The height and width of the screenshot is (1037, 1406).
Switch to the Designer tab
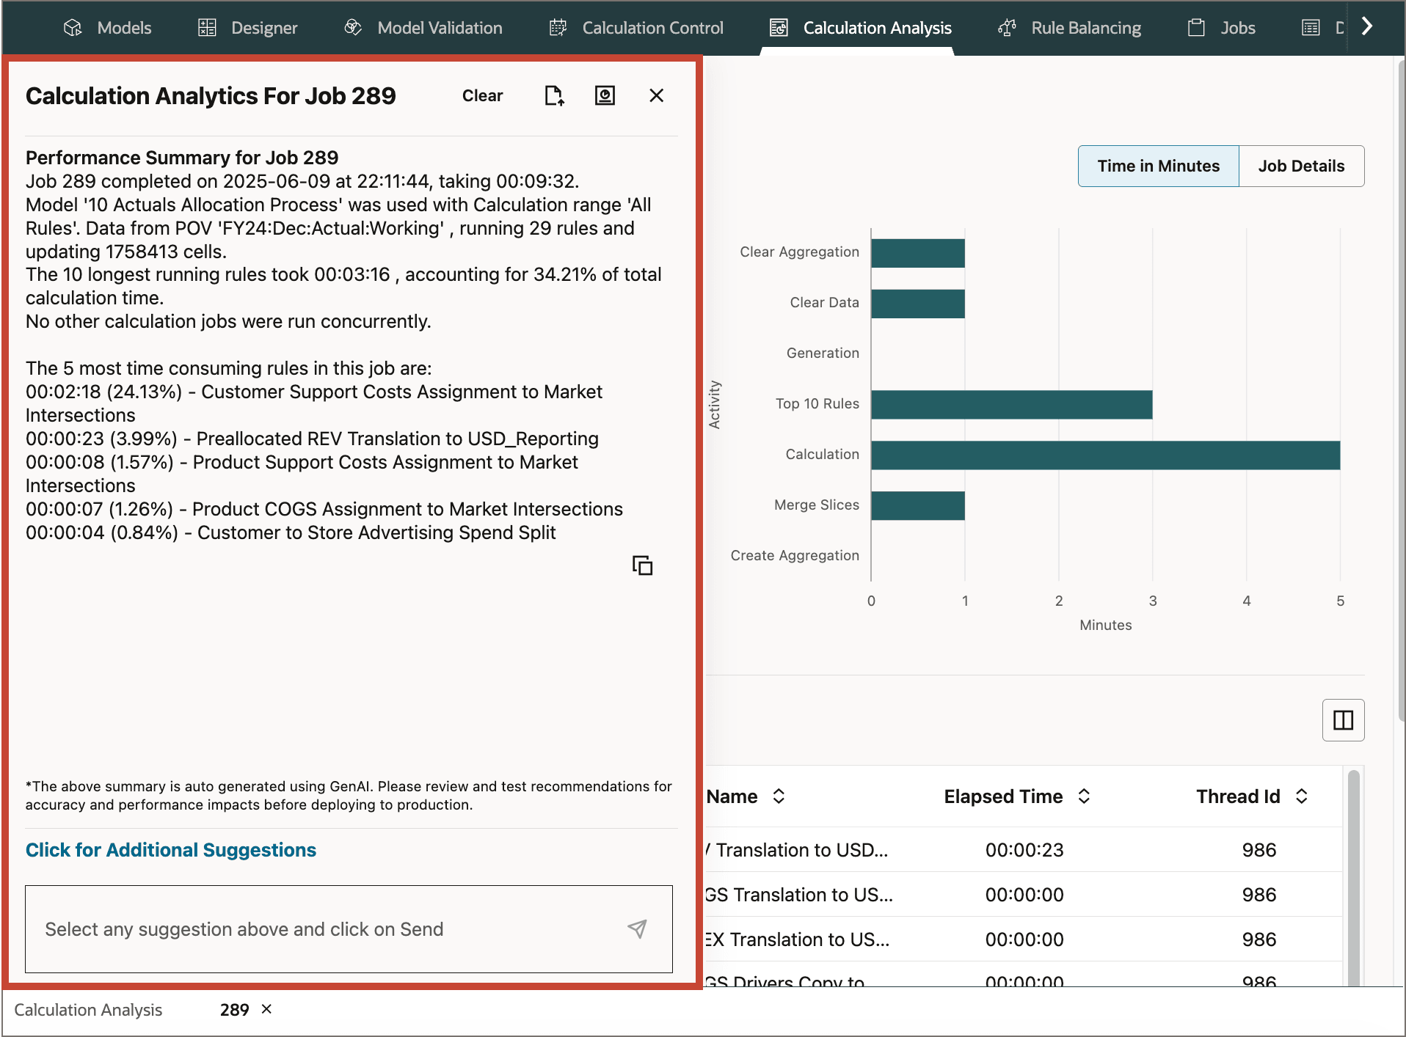coord(248,28)
